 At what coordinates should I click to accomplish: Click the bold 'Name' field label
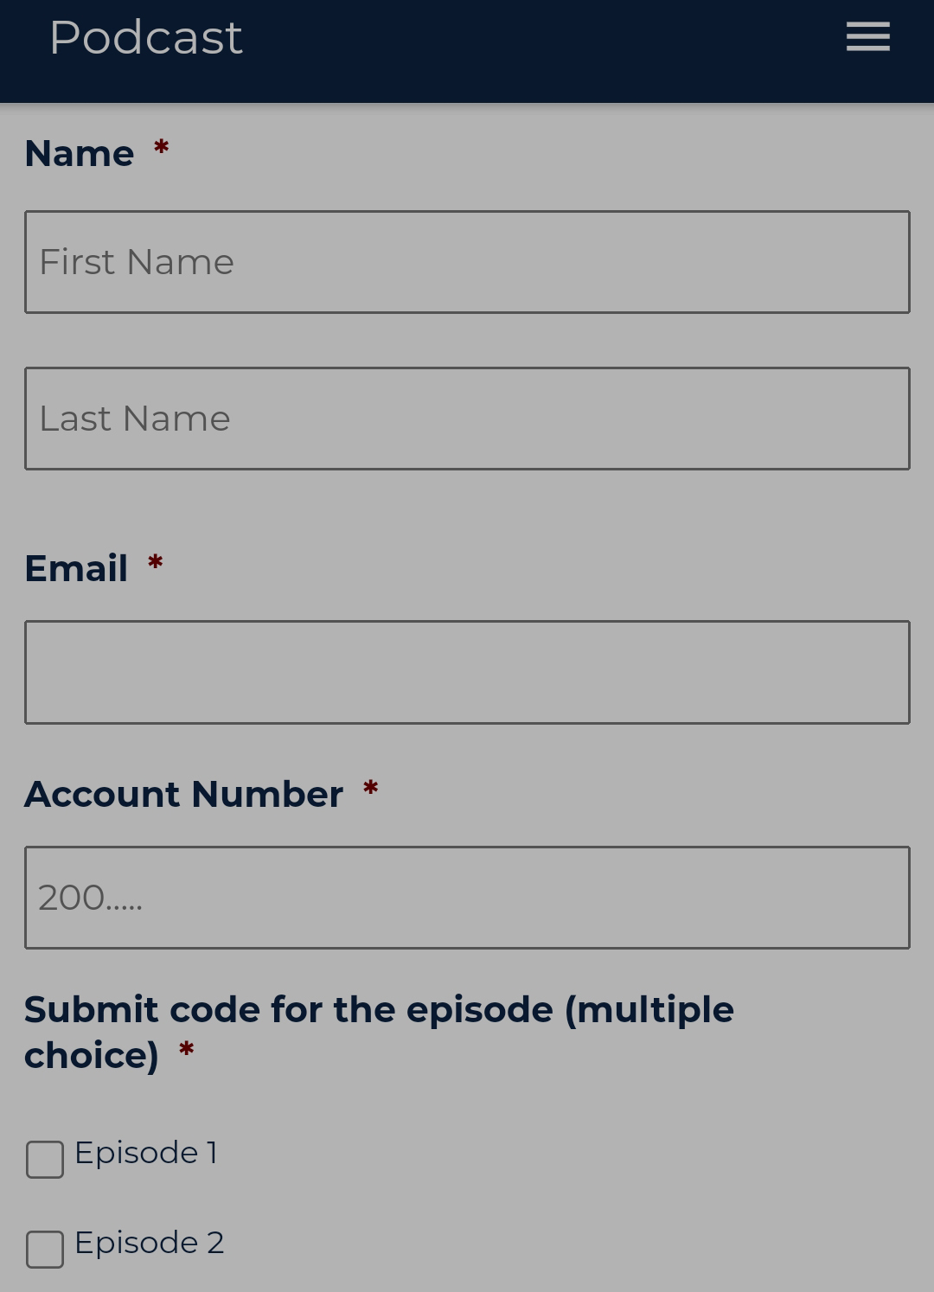[79, 154]
